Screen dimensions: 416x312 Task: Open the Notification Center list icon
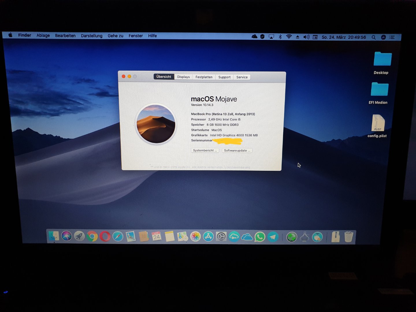(x=392, y=37)
